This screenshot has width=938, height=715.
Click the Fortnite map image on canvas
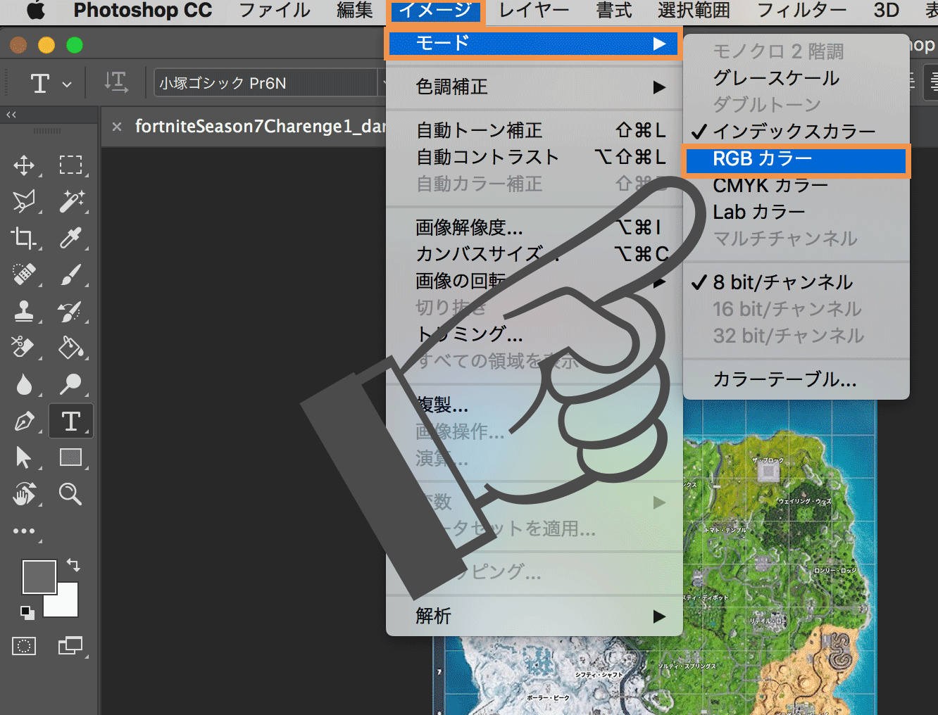[x=780, y=556]
